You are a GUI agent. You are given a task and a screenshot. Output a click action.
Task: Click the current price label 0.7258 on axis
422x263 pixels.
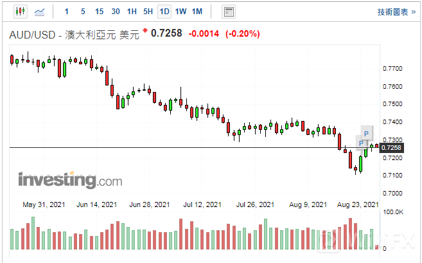tap(391, 148)
